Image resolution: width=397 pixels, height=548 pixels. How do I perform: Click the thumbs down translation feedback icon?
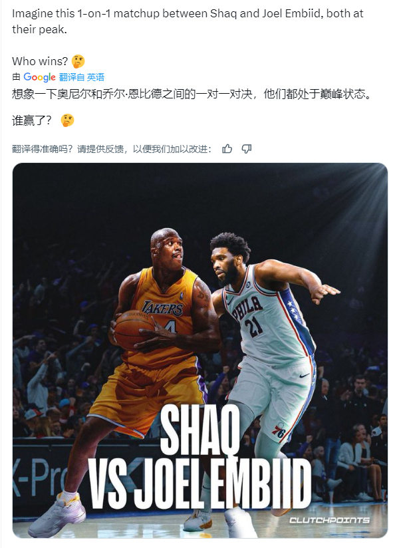click(x=247, y=149)
